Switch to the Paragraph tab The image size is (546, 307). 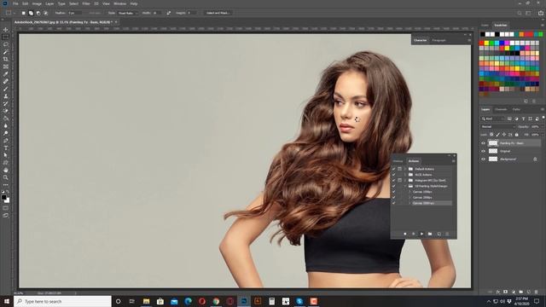pyautogui.click(x=439, y=40)
